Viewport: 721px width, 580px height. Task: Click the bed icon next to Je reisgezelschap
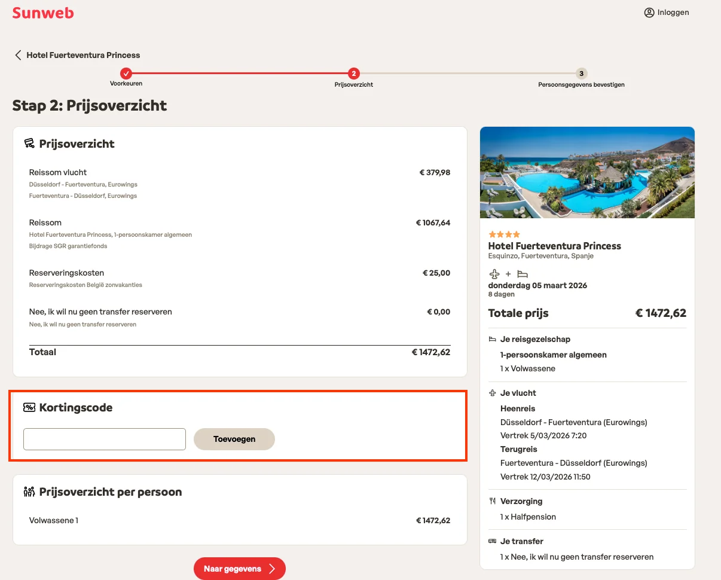(492, 339)
